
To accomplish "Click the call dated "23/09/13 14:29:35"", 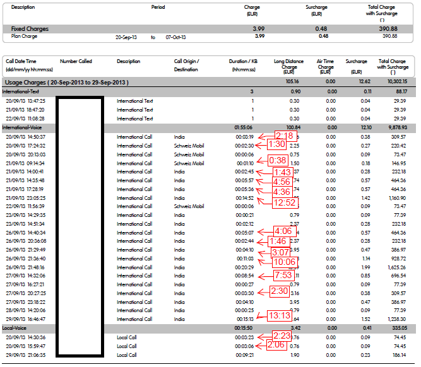I will coord(25,215).
